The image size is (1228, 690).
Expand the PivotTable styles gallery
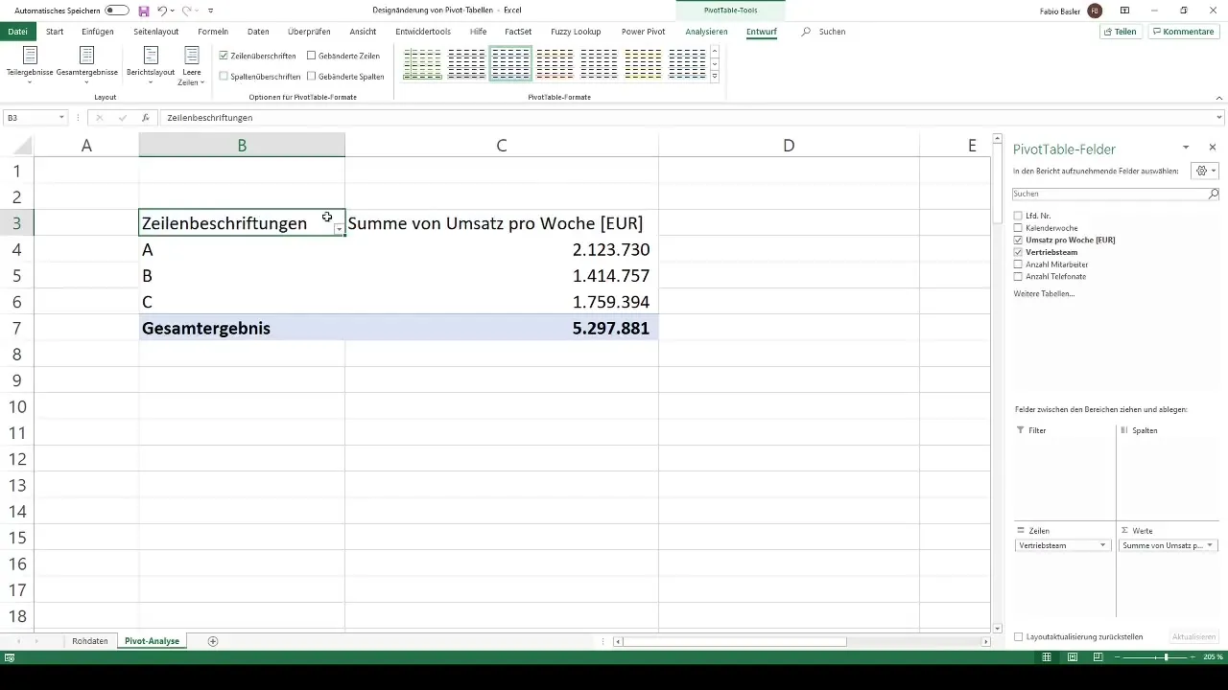715,77
